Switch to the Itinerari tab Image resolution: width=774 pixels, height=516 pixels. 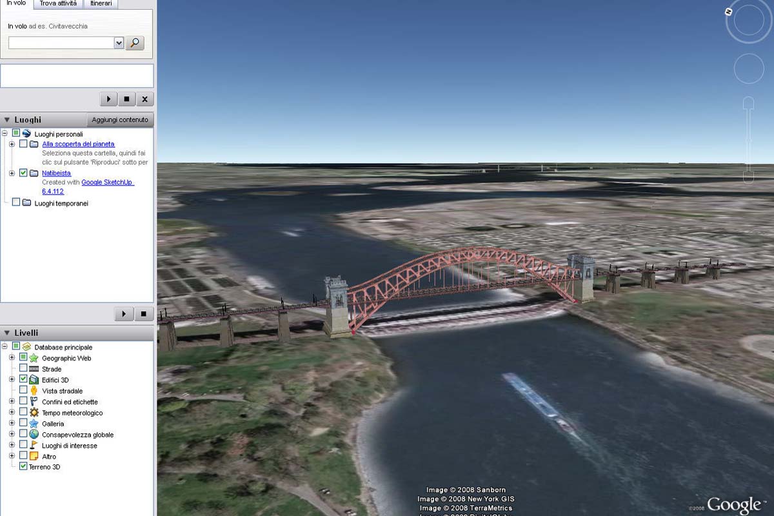point(101,4)
